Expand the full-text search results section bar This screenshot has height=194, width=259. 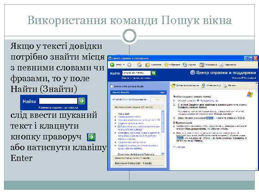pos(138,158)
